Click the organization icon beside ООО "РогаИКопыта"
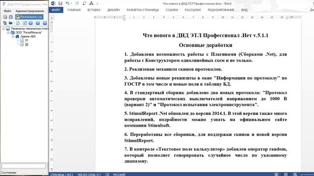Screen dimensions: 314x176 click(x=13, y=33)
